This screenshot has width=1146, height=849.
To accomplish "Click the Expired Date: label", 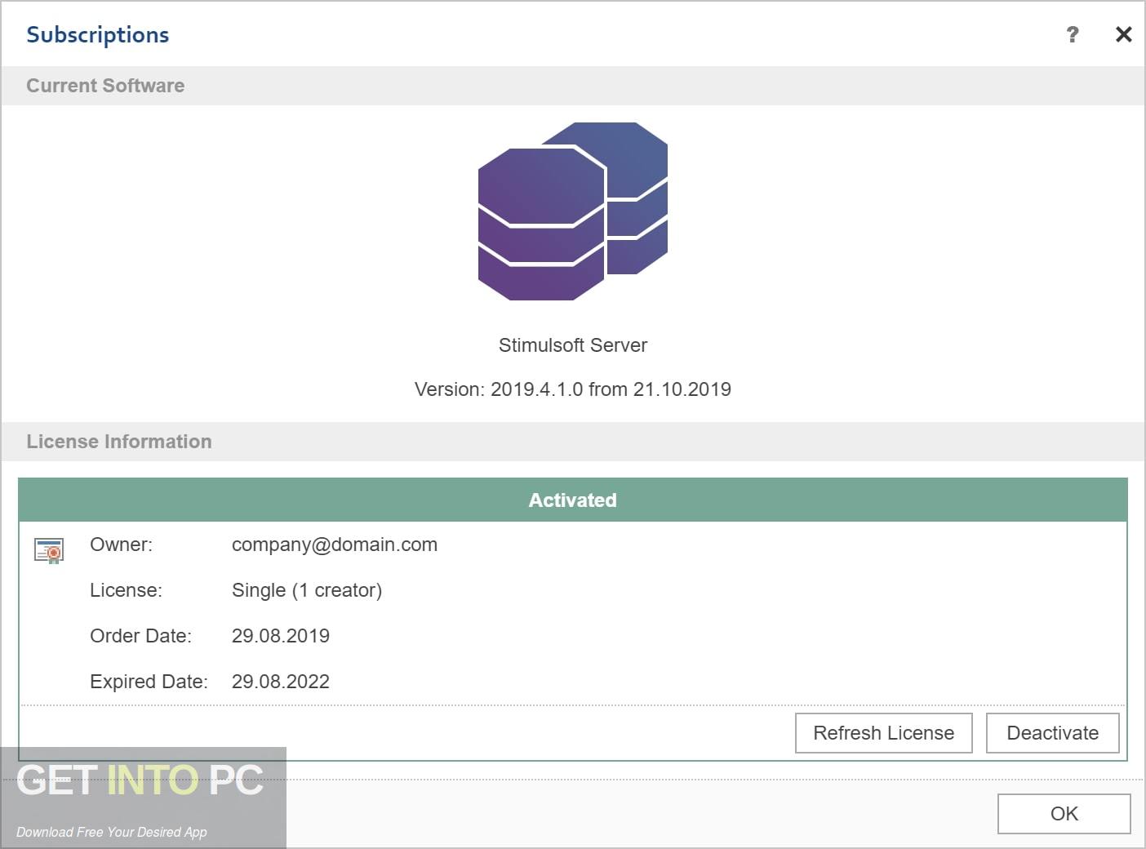I will pyautogui.click(x=149, y=682).
